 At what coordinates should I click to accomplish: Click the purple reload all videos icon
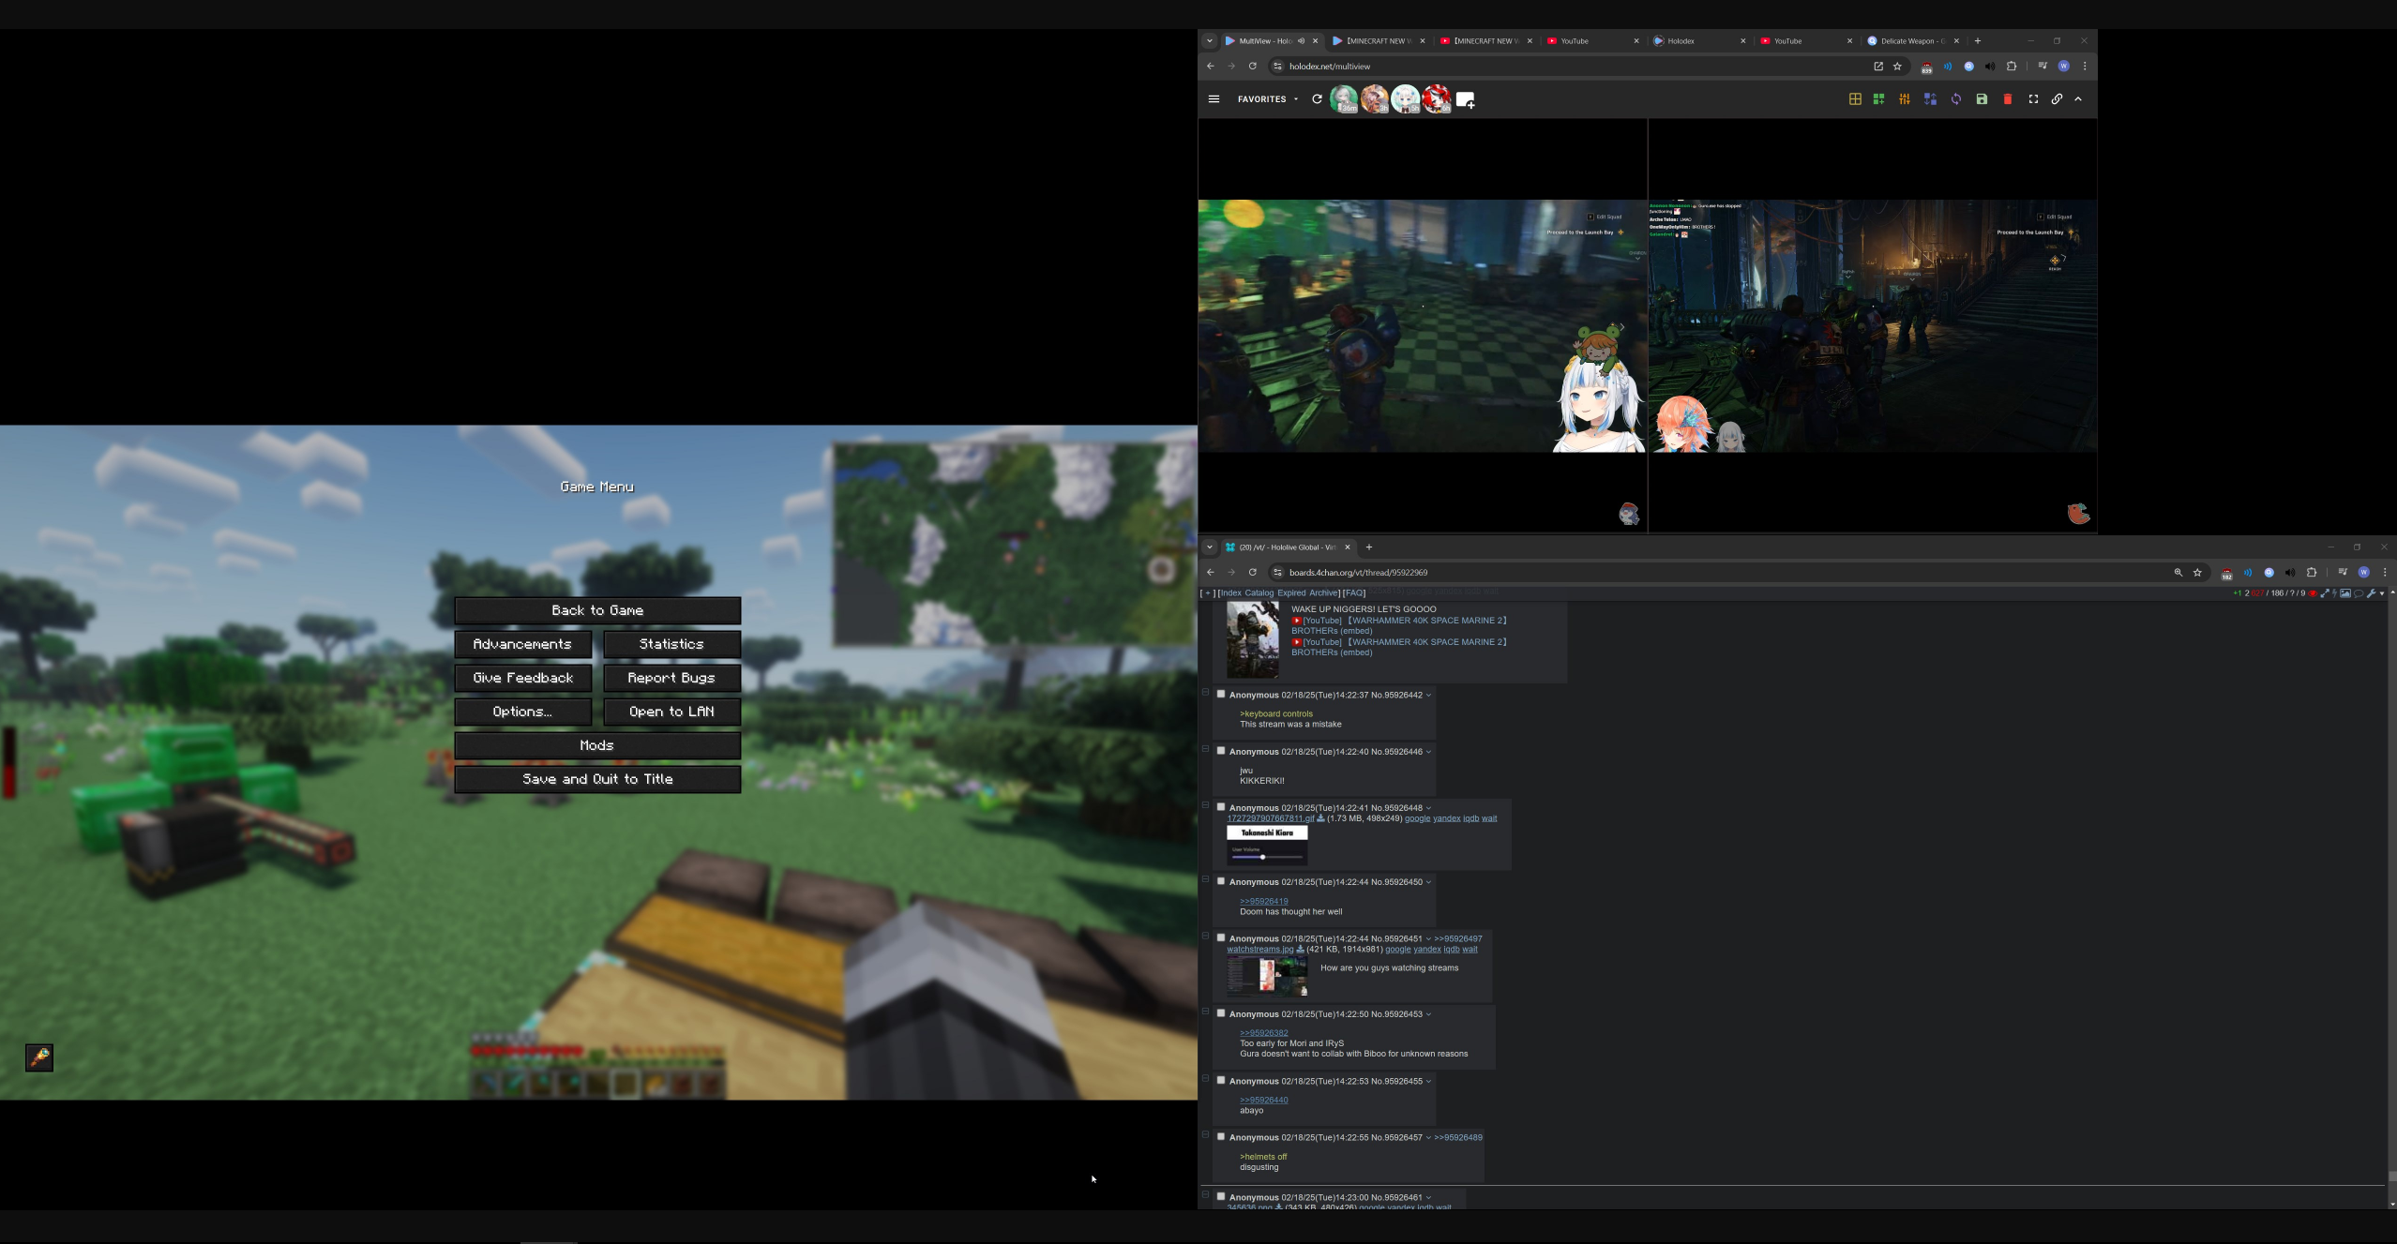coord(1955,99)
